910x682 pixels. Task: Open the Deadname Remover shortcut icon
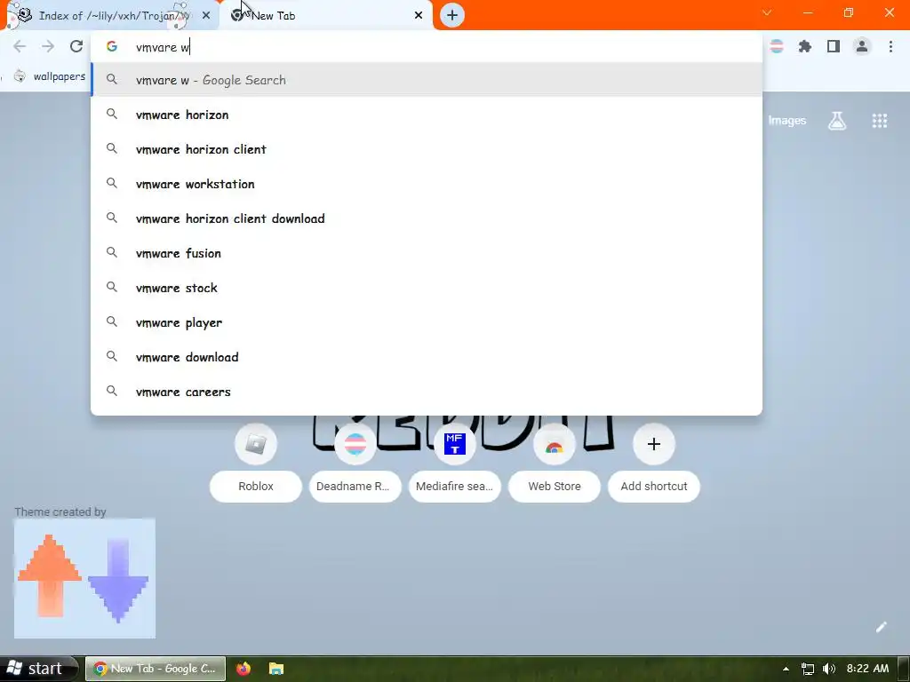pos(355,444)
